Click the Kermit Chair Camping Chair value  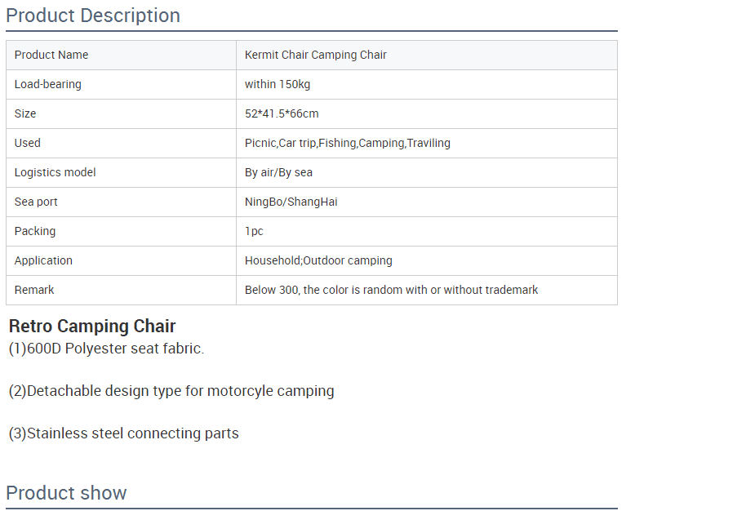(x=315, y=55)
